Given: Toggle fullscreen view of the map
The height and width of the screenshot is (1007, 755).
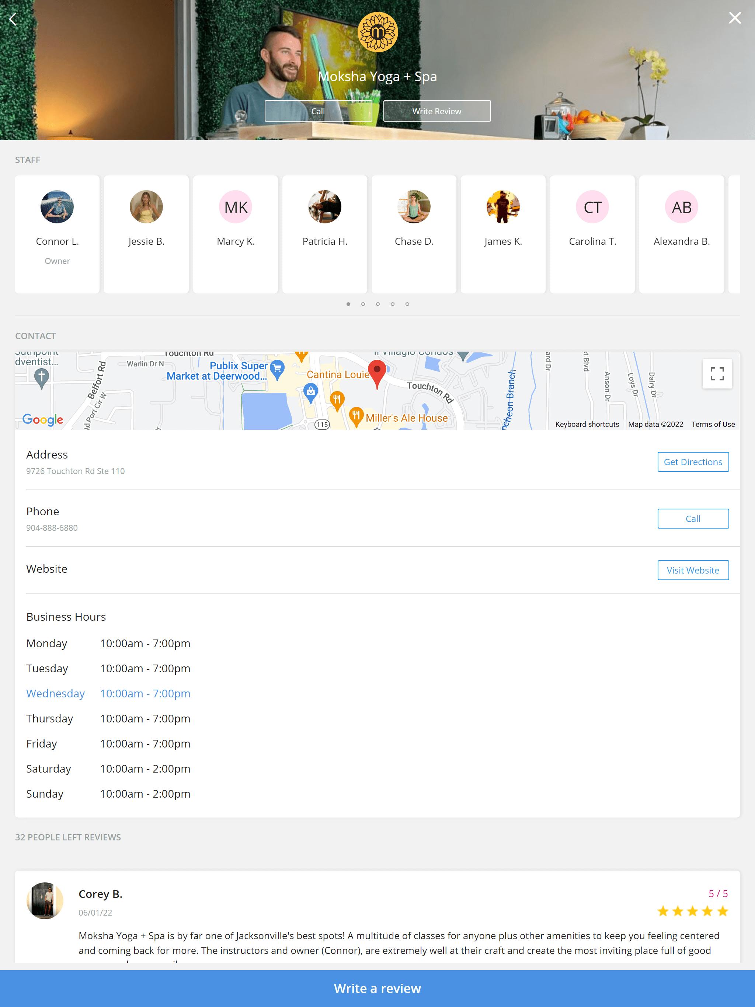Looking at the screenshot, I should [x=717, y=374].
